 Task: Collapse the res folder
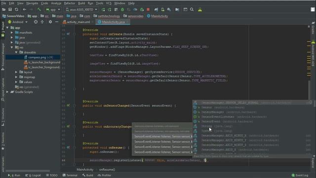(12, 47)
